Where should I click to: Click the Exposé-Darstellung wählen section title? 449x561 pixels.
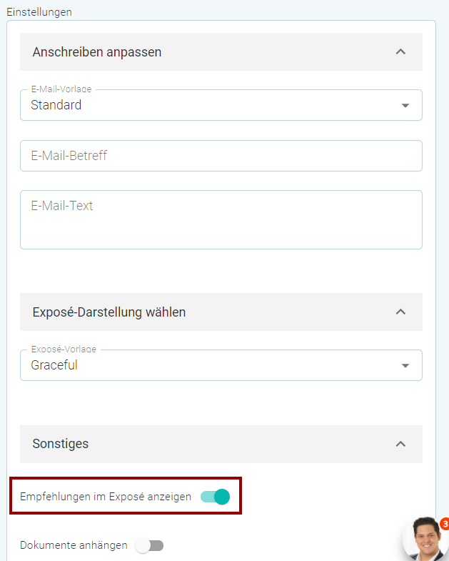[x=109, y=312]
